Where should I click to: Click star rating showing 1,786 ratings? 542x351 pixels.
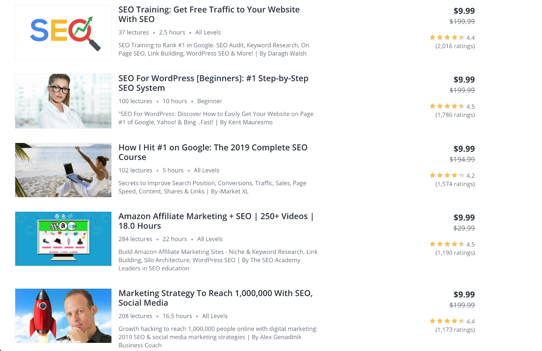(447, 106)
